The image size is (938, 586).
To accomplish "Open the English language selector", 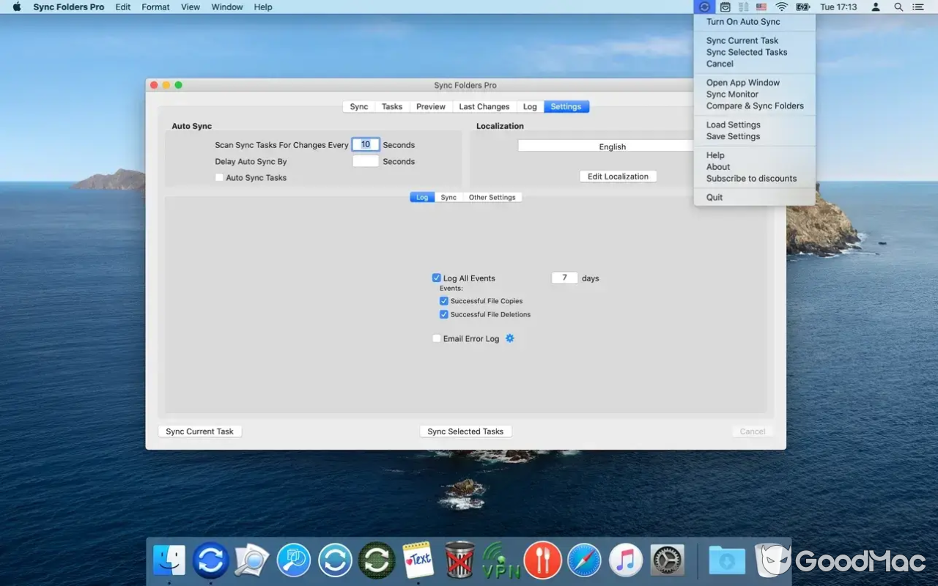I will [614, 146].
